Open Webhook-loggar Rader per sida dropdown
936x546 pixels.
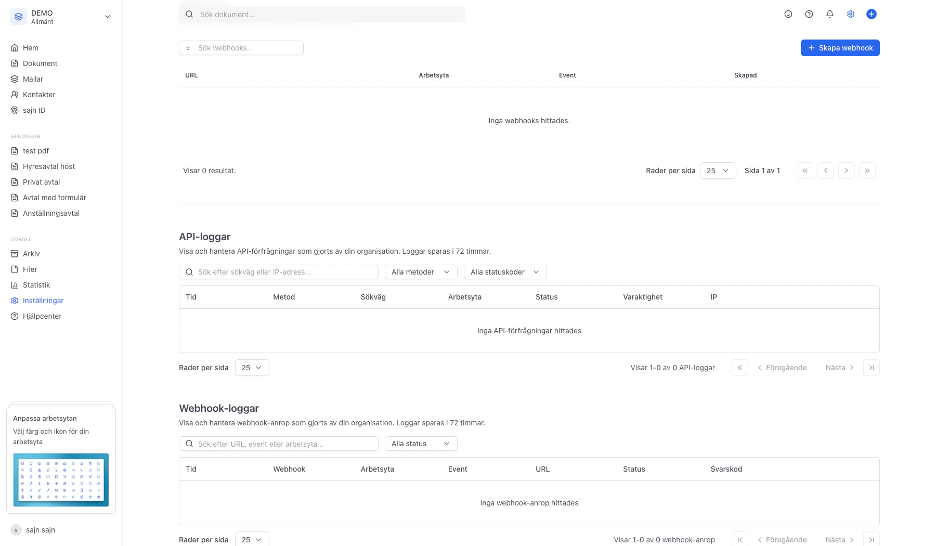[x=252, y=539]
